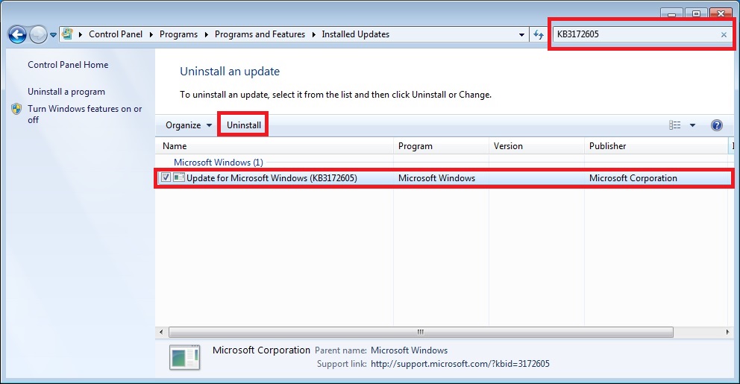740x384 pixels.
Task: Sort by Publisher column header
Action: coord(656,146)
